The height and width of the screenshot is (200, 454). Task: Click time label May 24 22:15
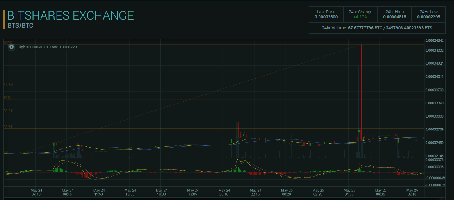click(x=255, y=193)
